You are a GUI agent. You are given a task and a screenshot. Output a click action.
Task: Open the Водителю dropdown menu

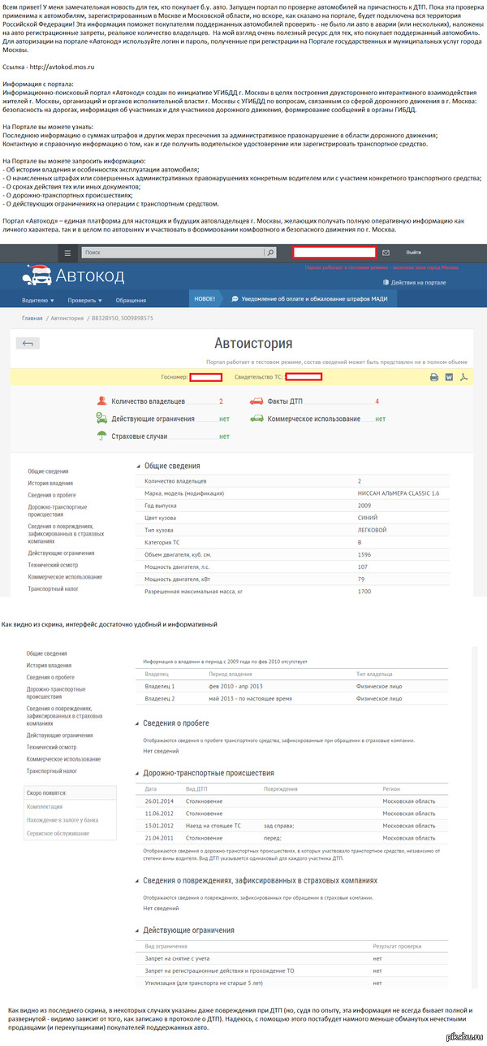click(x=37, y=300)
